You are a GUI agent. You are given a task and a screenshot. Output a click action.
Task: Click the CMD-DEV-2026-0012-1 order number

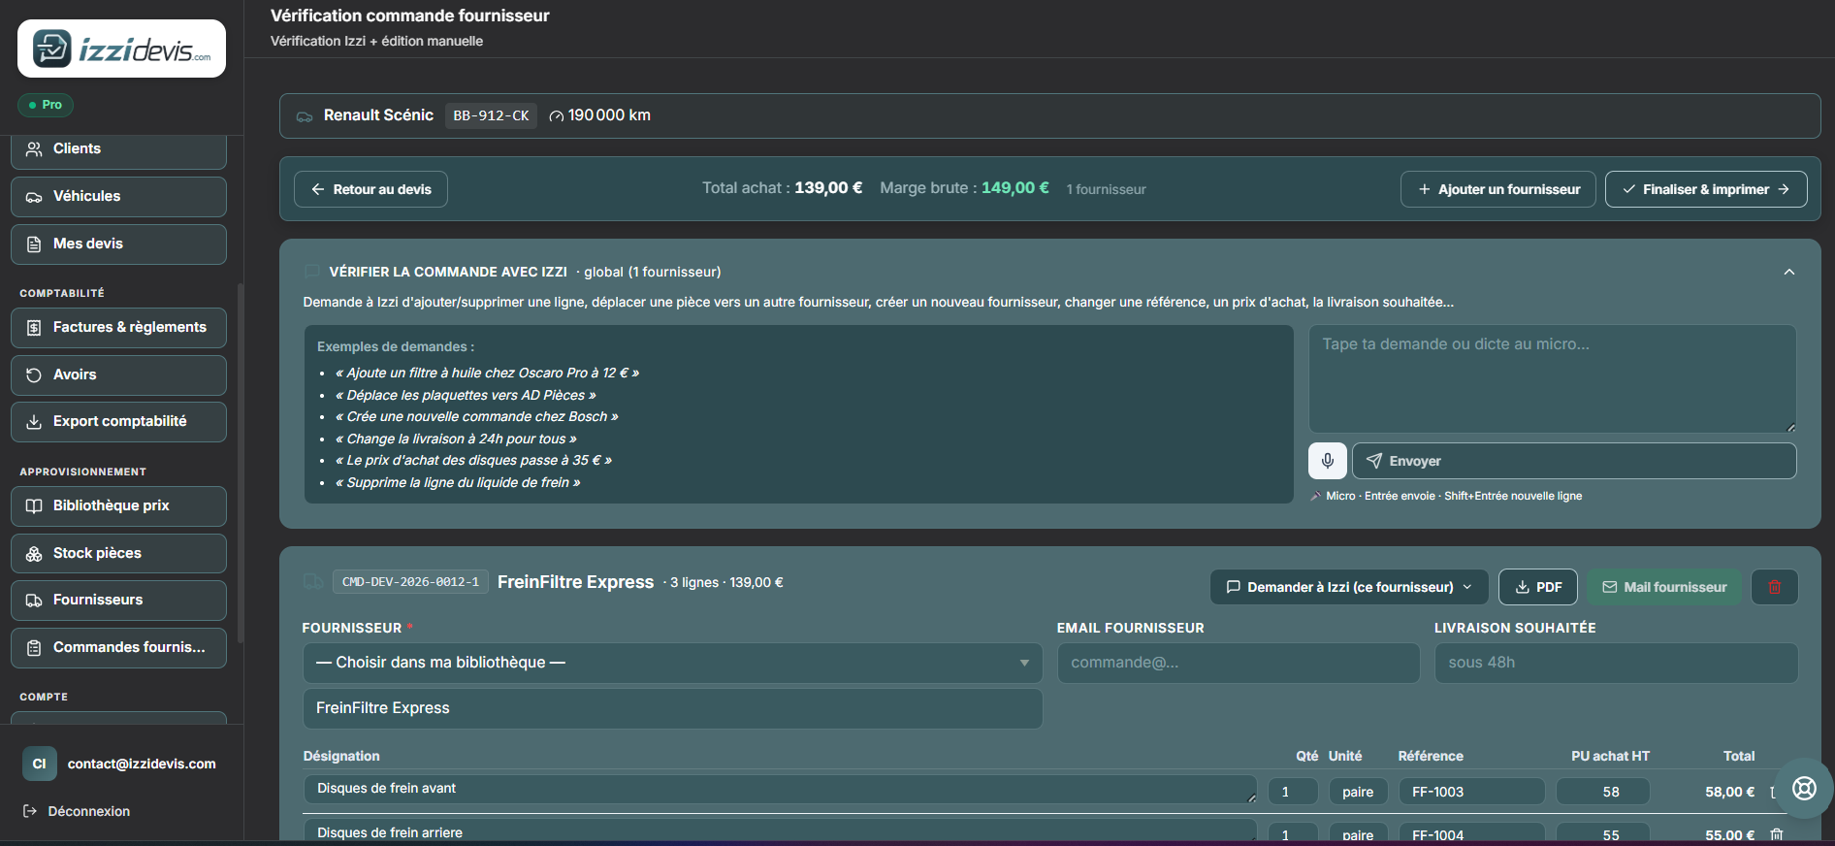pyautogui.click(x=410, y=582)
